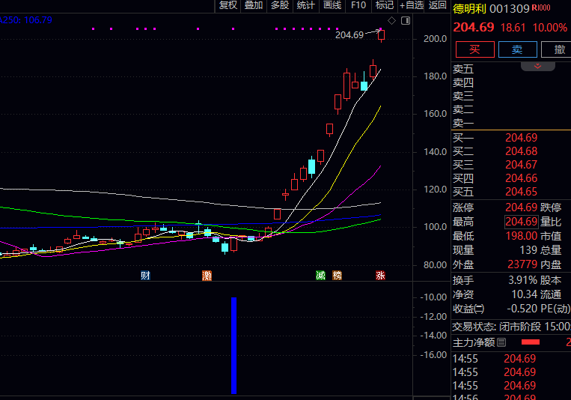The width and height of the screenshot is (571, 400).
Task: Click the 撤 cancel order button
Action: [559, 49]
